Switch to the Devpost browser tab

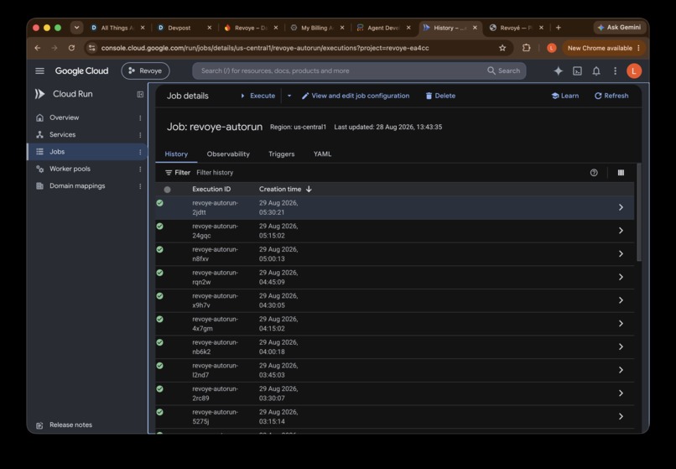[179, 28]
